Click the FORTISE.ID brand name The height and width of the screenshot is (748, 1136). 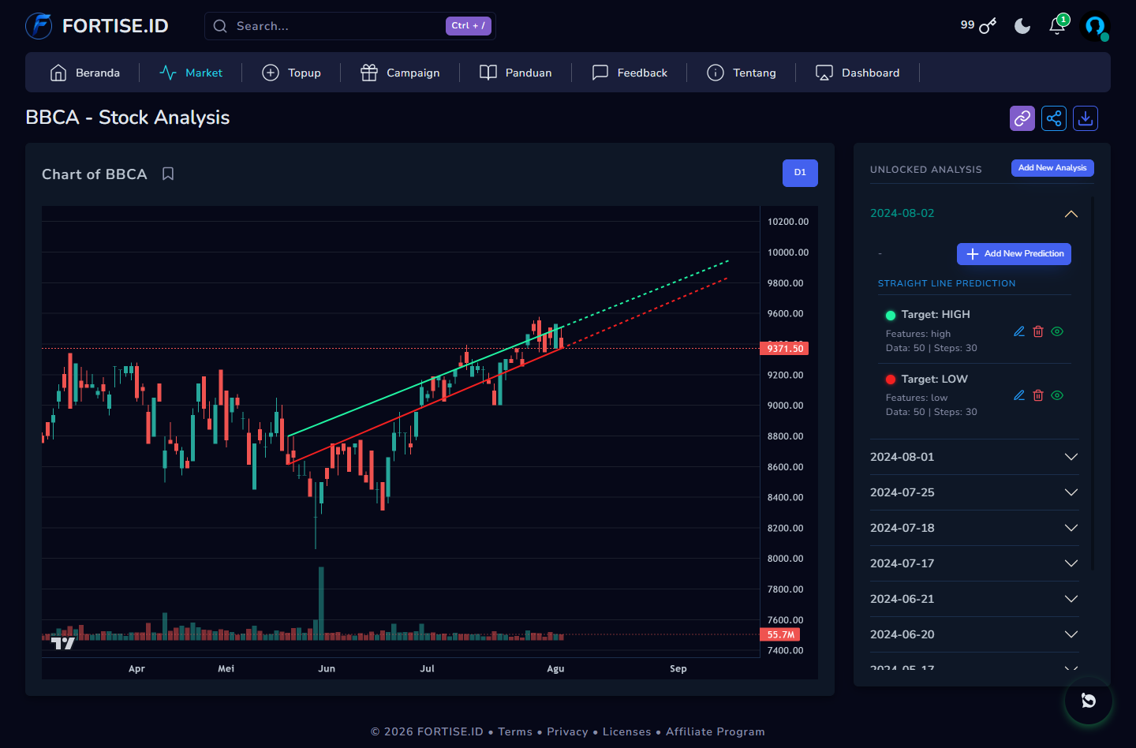point(115,26)
